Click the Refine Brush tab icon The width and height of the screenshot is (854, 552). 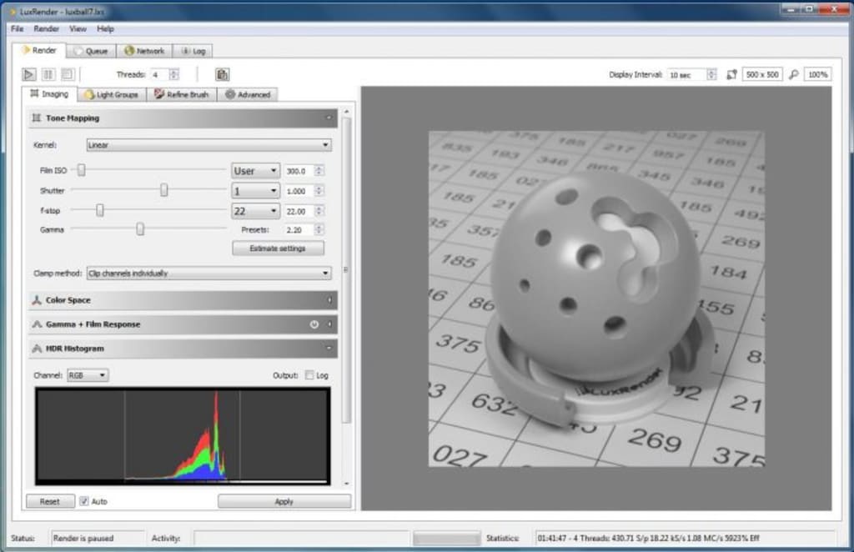[158, 94]
